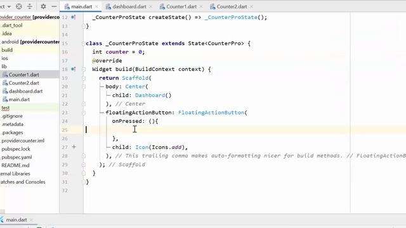Viewport: 406px width, 228px height.
Task: Collapse code fold at line 18 build method
Action: [x=84, y=69]
